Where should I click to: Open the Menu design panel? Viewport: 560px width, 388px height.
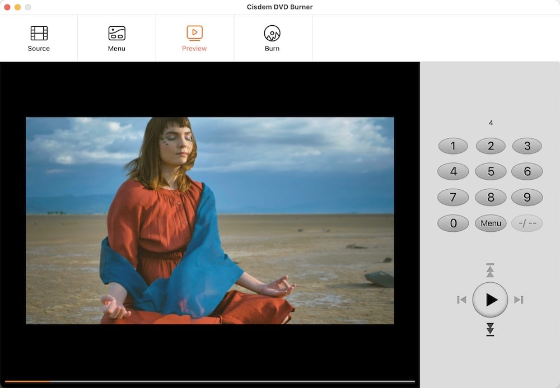point(116,38)
